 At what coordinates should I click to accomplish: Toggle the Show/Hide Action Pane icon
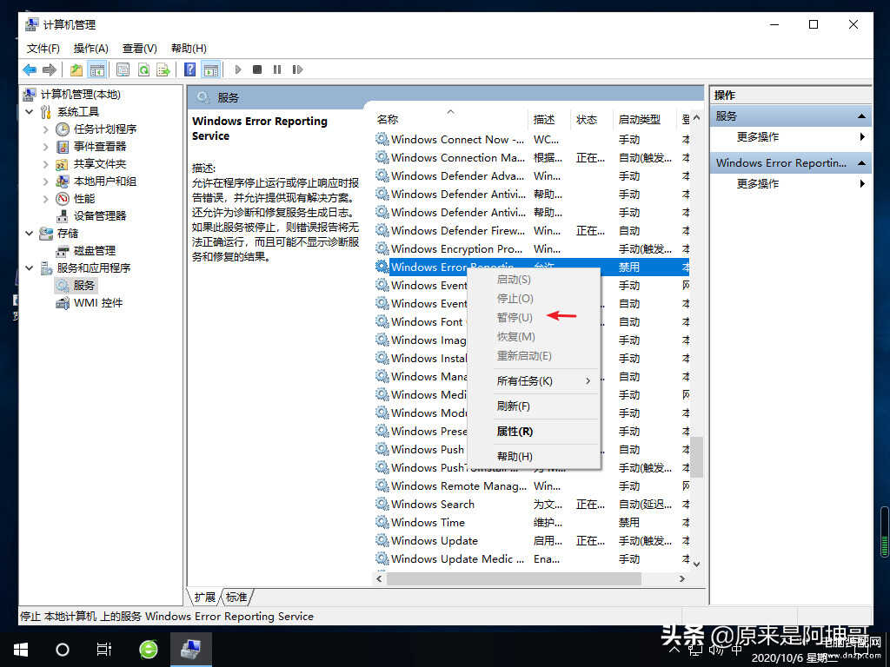[x=210, y=69]
